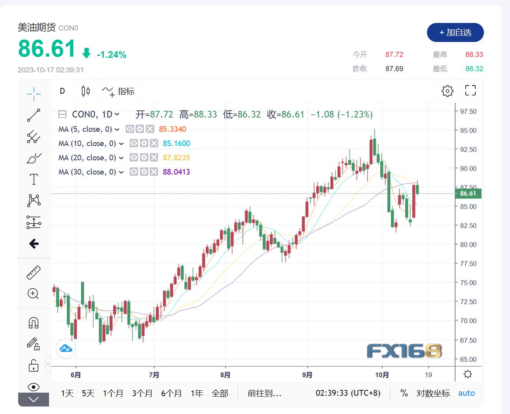The height and width of the screenshot is (414, 510).
Task: Click the 加自选 button
Action: (455, 32)
